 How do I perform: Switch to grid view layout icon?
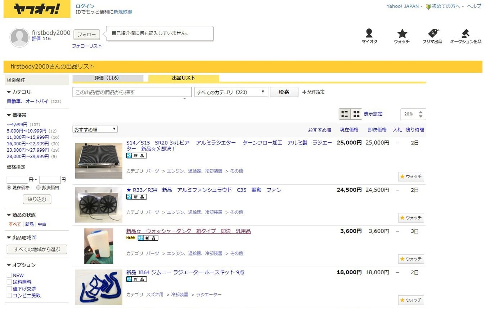click(x=356, y=114)
